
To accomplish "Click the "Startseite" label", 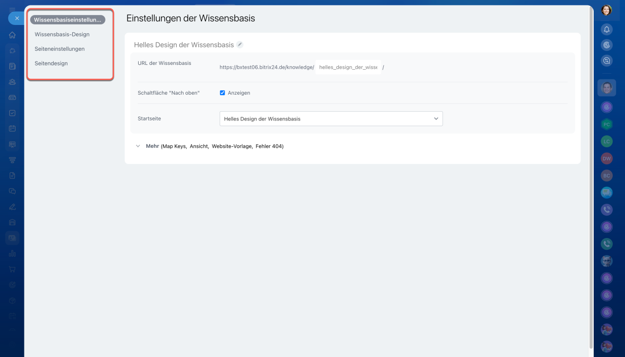I will 149,119.
